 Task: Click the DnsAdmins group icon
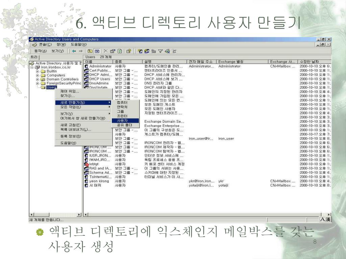[86, 83]
